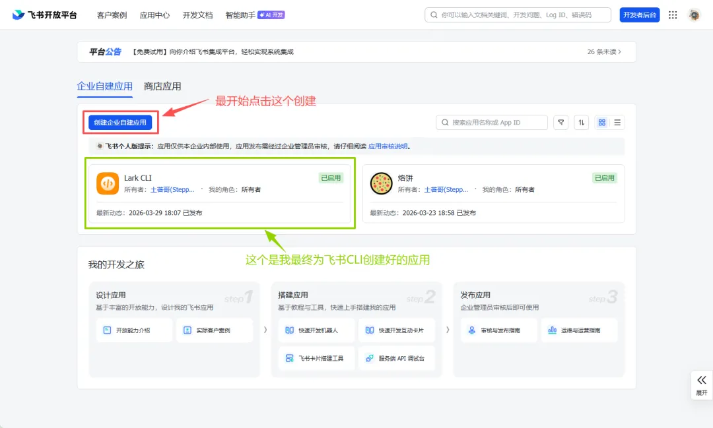The height and width of the screenshot is (428, 713).
Task: Open 服务端 API 调试台
Action: tap(397, 359)
